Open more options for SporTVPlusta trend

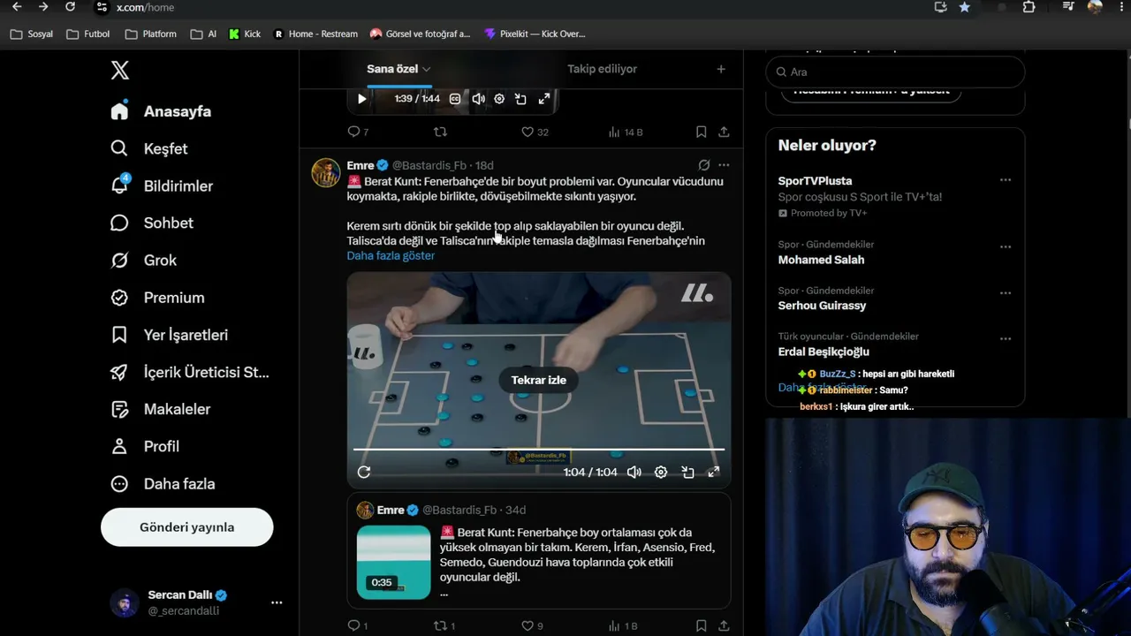pos(1005,180)
